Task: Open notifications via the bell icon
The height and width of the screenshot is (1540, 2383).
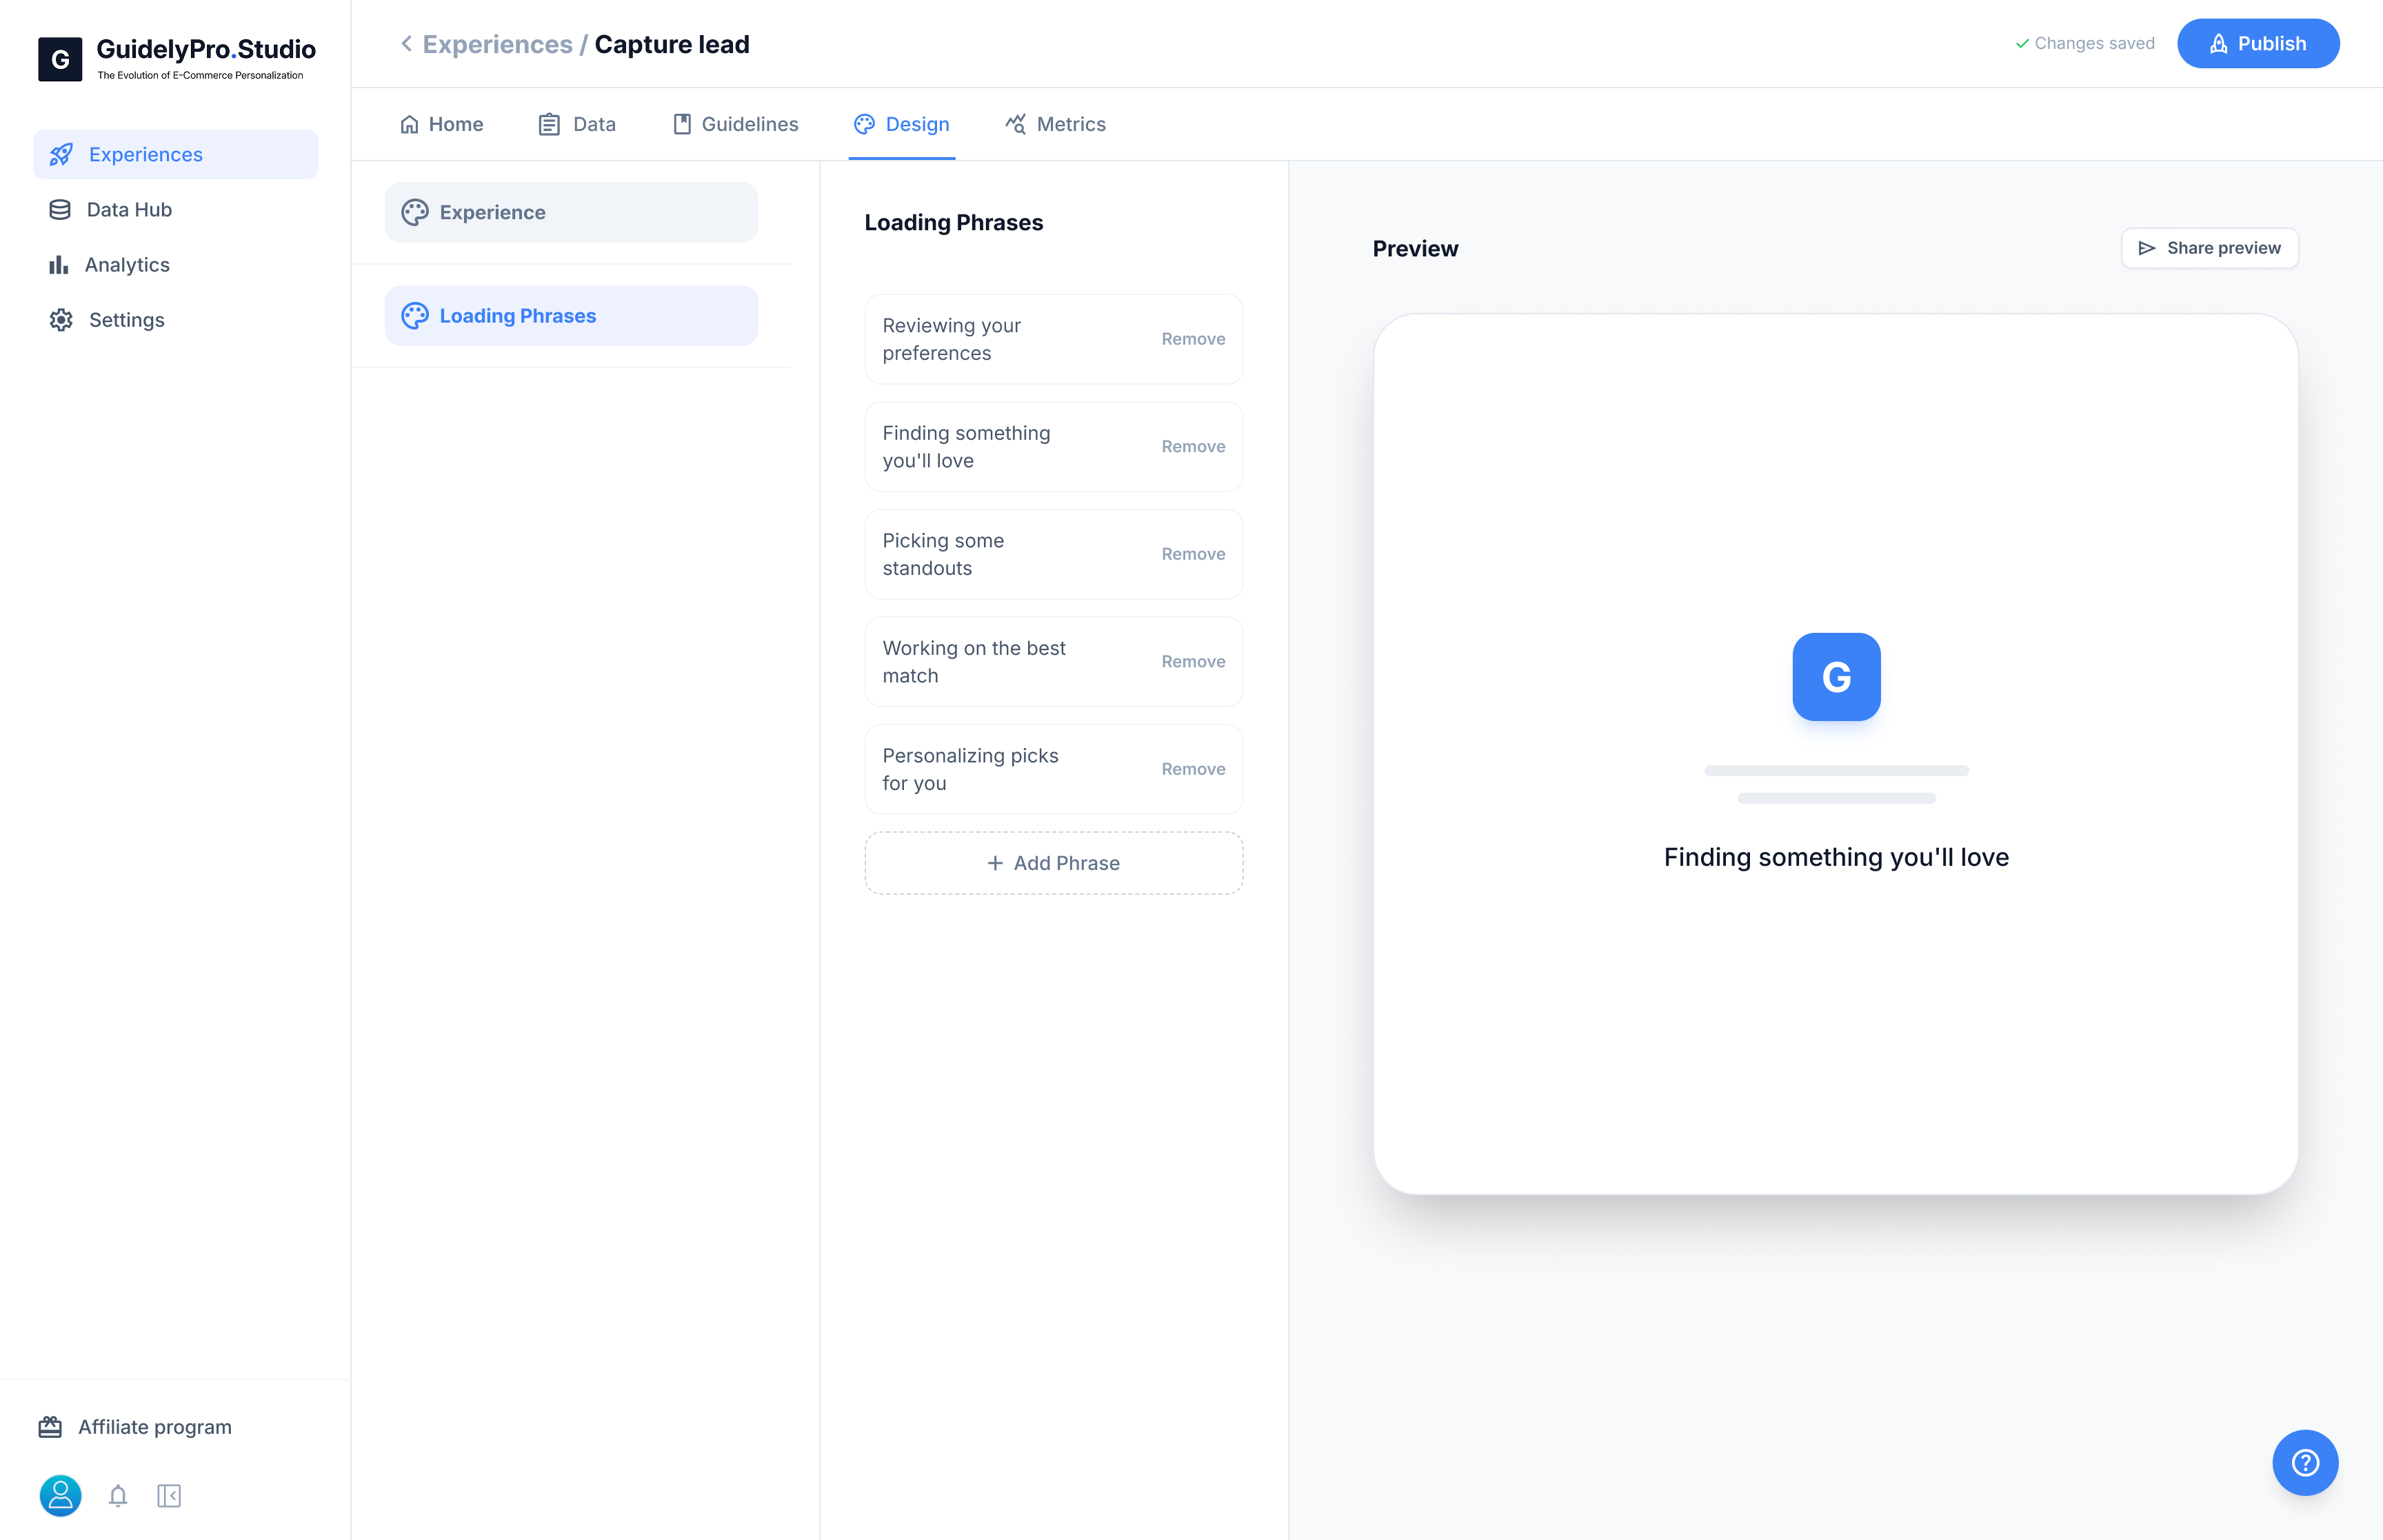Action: (x=118, y=1496)
